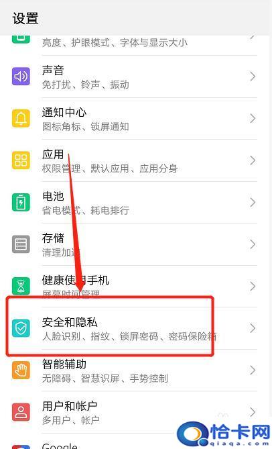This screenshot has height=449, width=272.
Task: Tap the orange hand Smart Assistance icon
Action: (x=21, y=370)
